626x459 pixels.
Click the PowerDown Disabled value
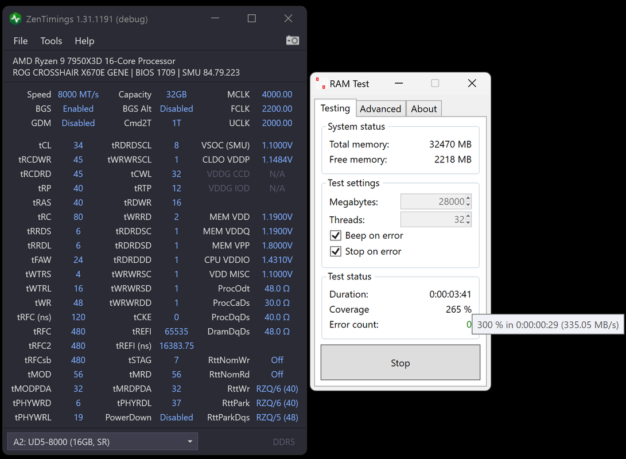tap(177, 418)
